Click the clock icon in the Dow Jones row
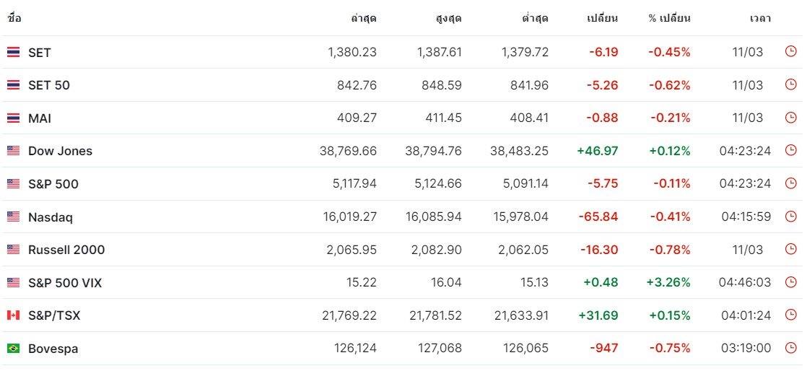Viewport: 807px width, 371px height. point(790,151)
